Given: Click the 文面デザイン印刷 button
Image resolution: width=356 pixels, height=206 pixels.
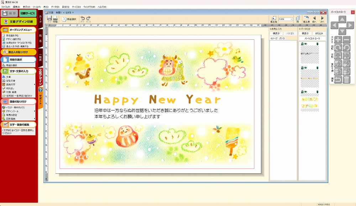Looking at the screenshot, I should point(19,22).
